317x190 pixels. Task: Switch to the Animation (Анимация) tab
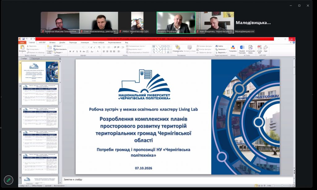coord(85,42)
